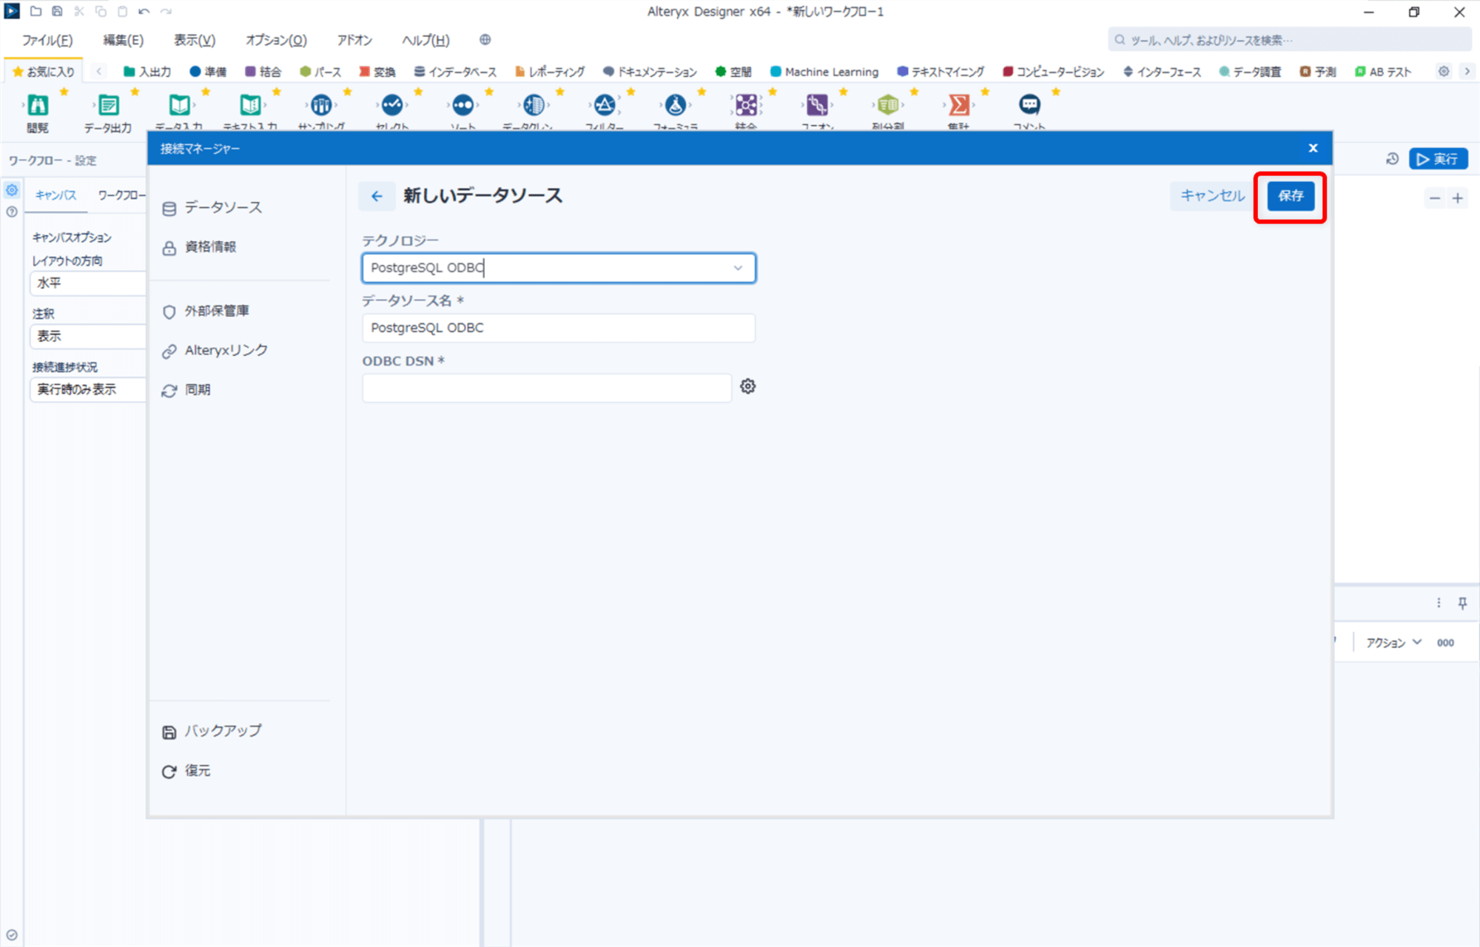Click the Browse (閲覧) tool icon

pos(38,105)
